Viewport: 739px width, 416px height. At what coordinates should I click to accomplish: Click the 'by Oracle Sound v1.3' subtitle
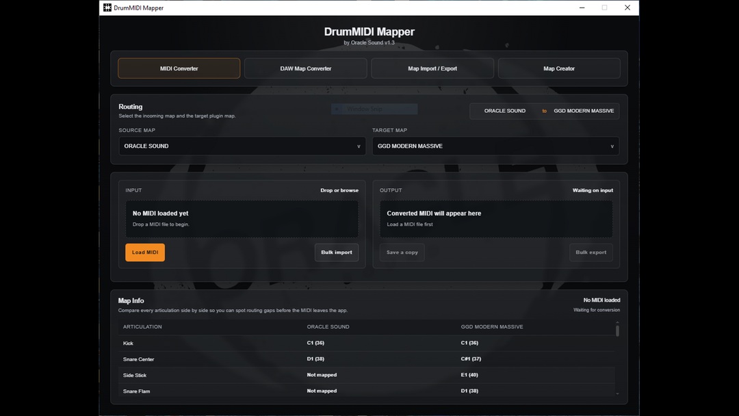(x=369, y=42)
